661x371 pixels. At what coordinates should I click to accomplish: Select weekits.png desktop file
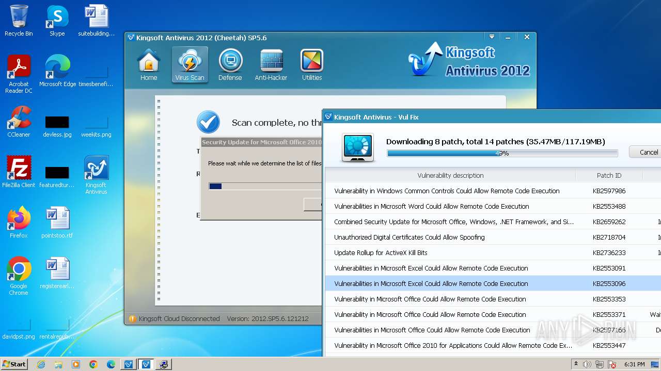click(96, 126)
